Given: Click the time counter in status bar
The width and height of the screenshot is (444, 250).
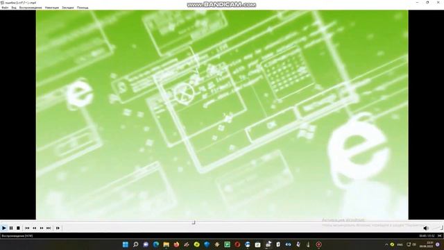Looking at the screenshot, I should (427, 236).
